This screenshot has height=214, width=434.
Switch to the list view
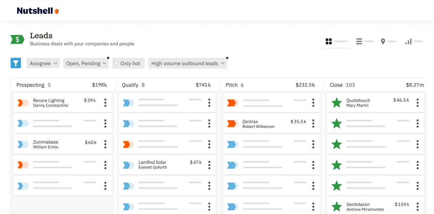click(359, 42)
